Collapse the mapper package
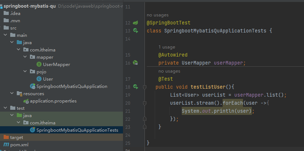The width and height of the screenshot is (304, 151). pyautogui.click(x=25, y=57)
